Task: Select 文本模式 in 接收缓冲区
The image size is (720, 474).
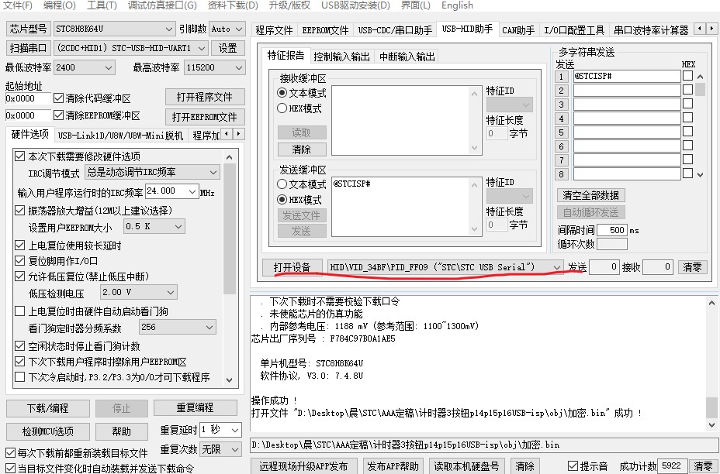Action: tap(282, 93)
